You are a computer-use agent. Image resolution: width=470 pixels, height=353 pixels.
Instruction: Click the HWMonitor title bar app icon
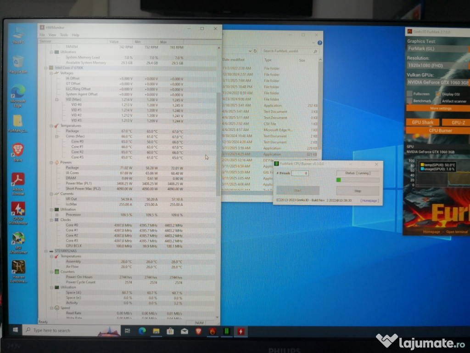pyautogui.click(x=42, y=27)
